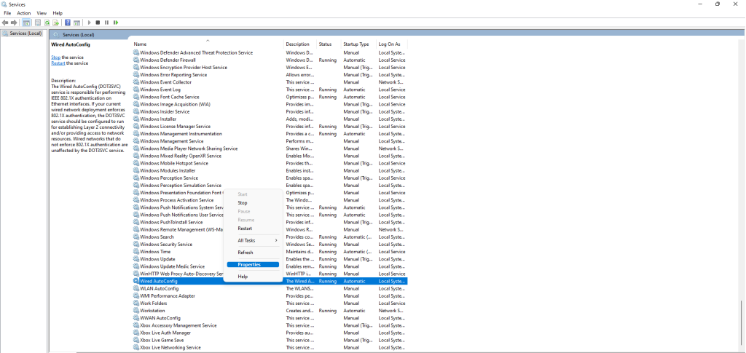Click the green Restart Service toolbar icon

[116, 23]
